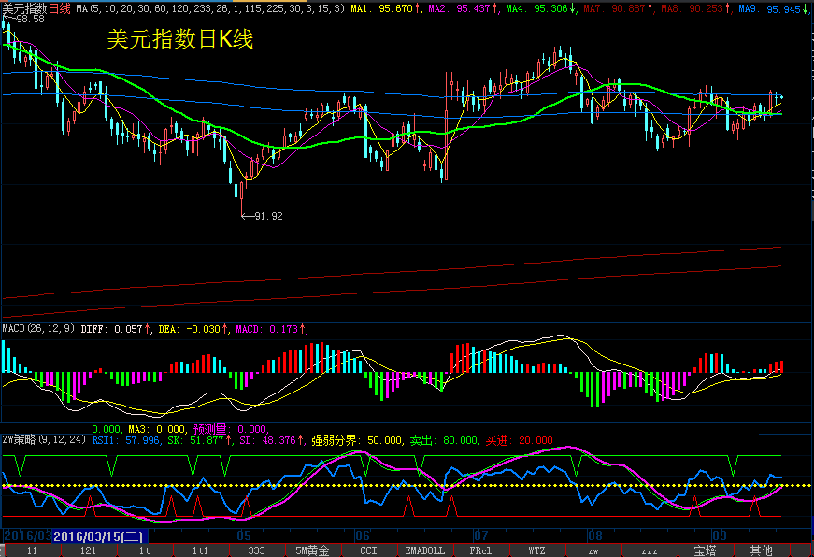Screen dimensions: 814x557
Task: Open the 5M黄金 tab
Action: [x=312, y=550]
